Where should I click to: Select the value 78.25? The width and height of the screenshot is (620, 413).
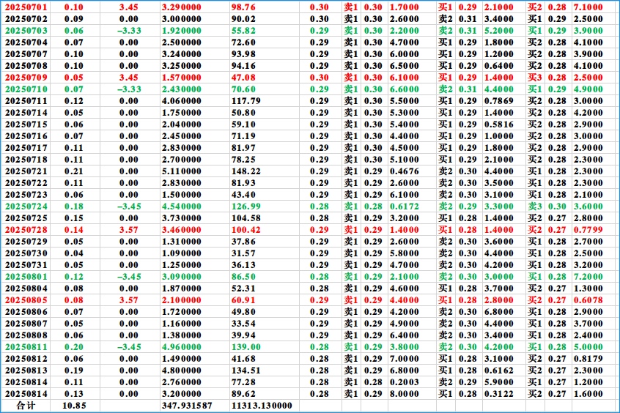(243, 160)
